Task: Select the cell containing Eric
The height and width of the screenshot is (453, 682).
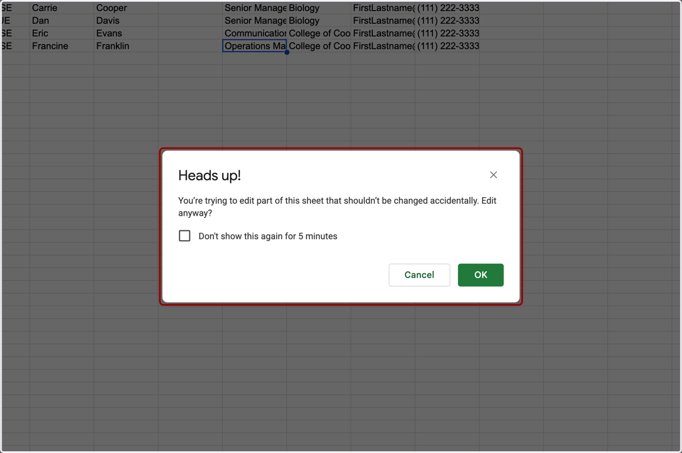Action: tap(62, 33)
